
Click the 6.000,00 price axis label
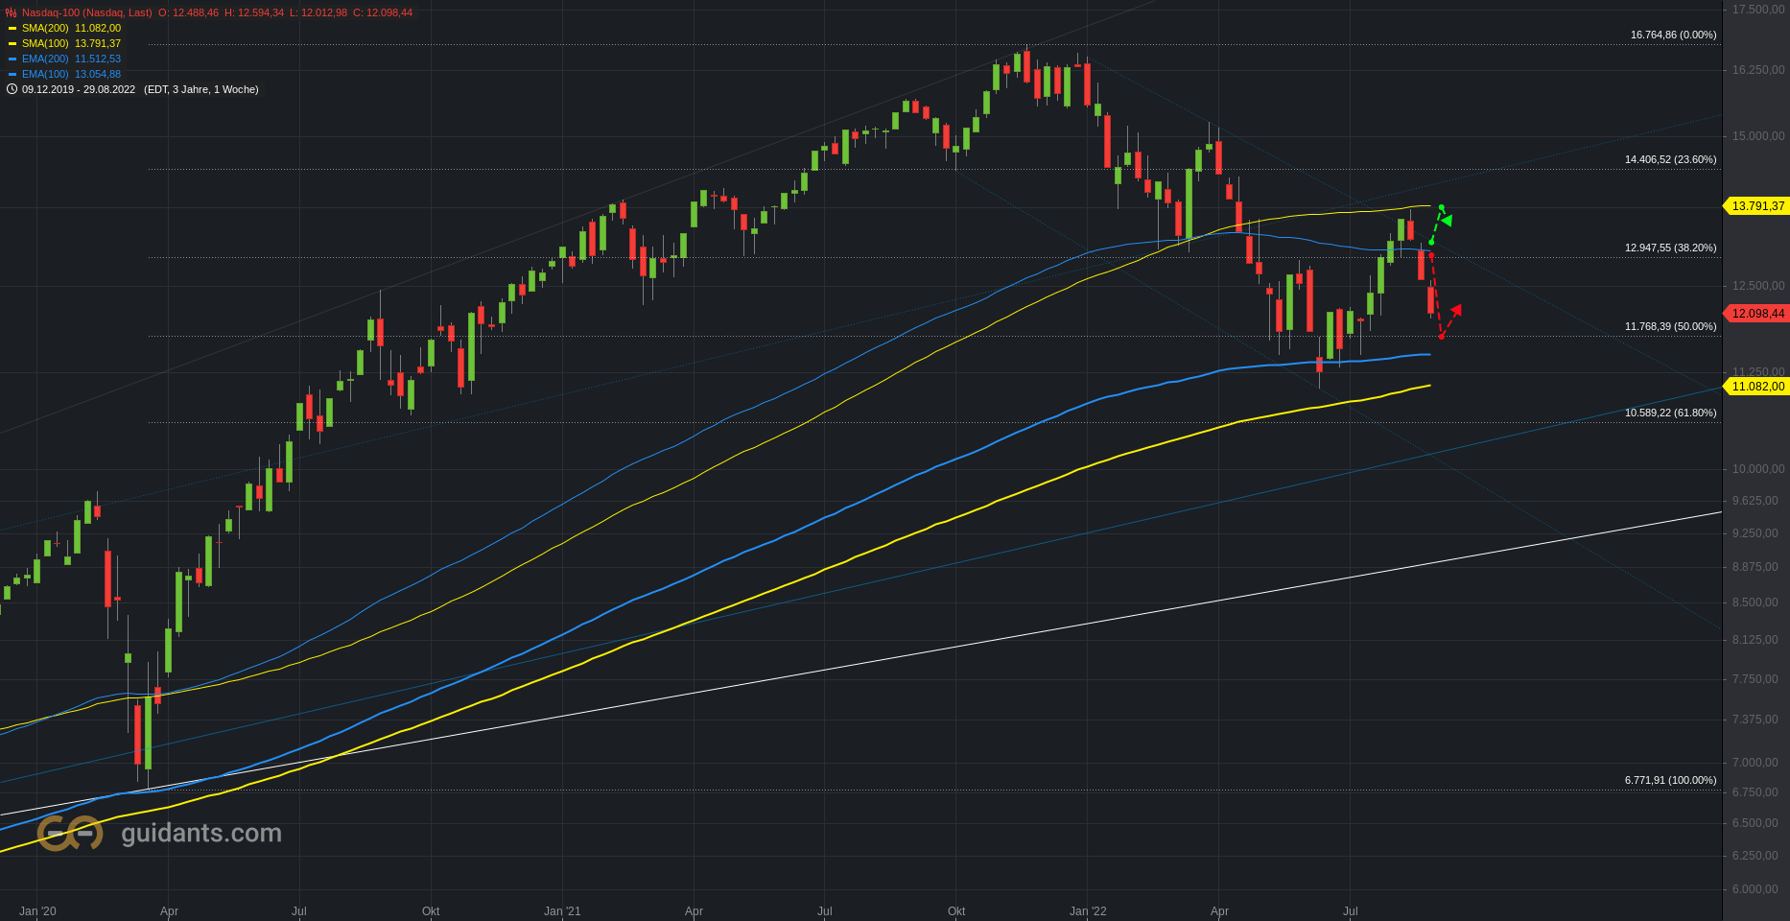[1755, 889]
